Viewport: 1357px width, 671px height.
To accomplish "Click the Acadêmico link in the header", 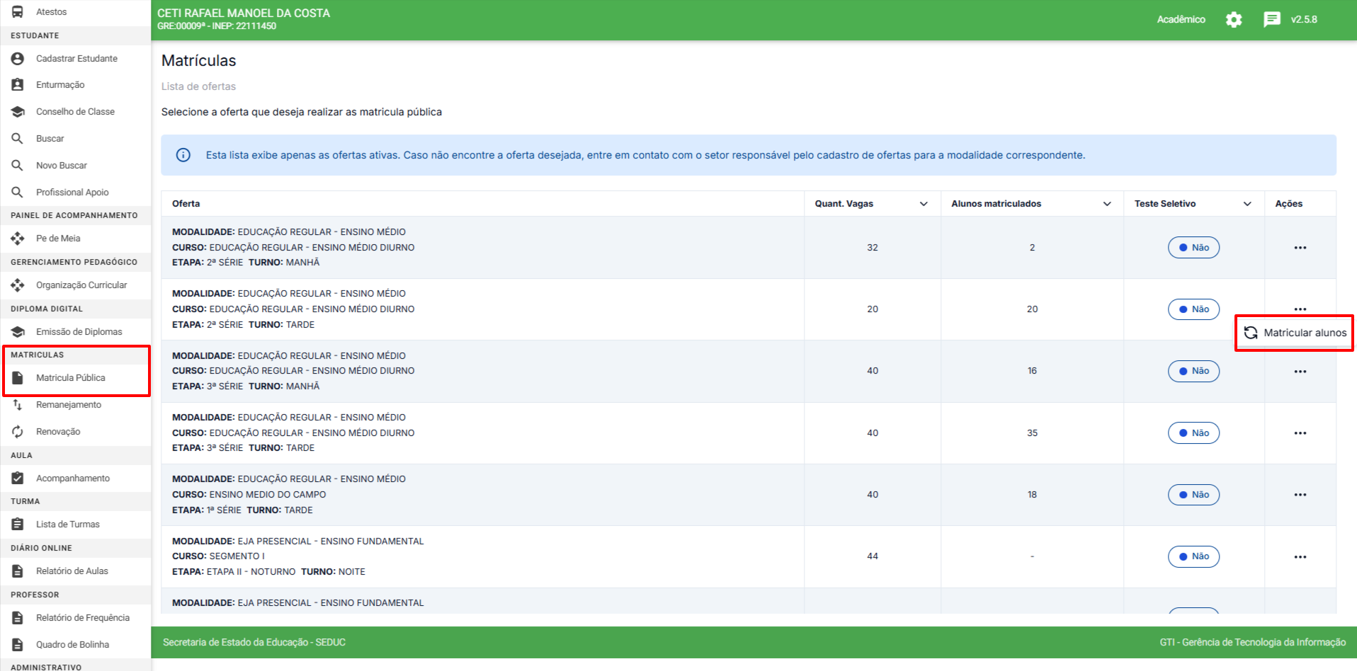I will [1181, 20].
